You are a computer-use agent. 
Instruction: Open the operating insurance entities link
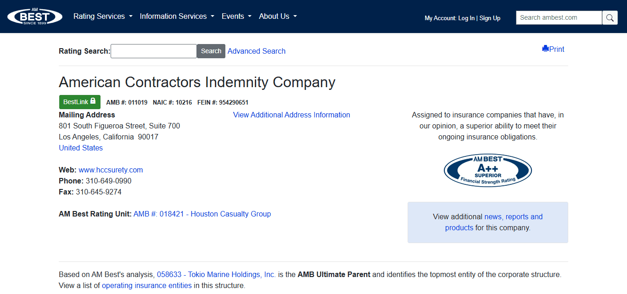pyautogui.click(x=147, y=286)
